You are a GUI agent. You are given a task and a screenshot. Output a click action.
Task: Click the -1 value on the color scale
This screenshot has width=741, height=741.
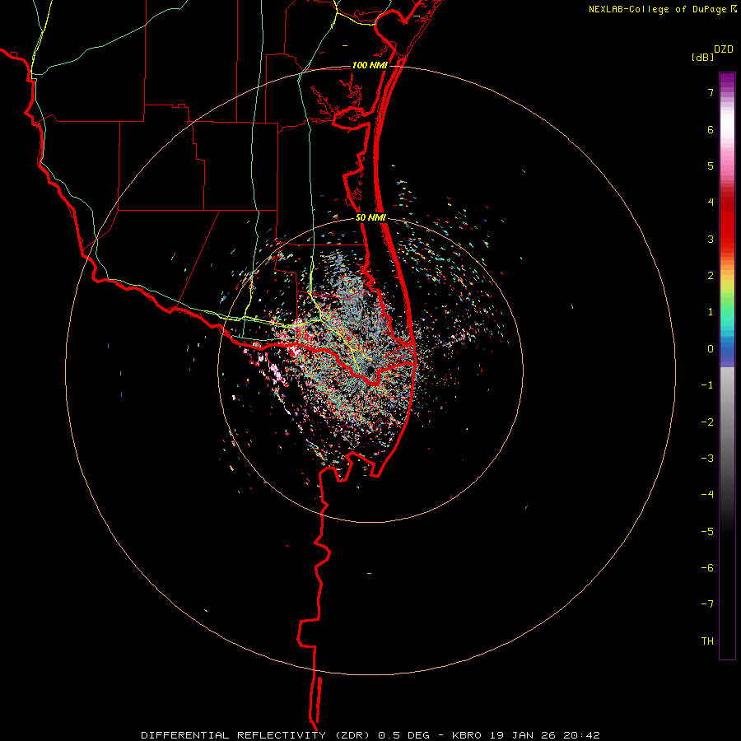point(707,385)
